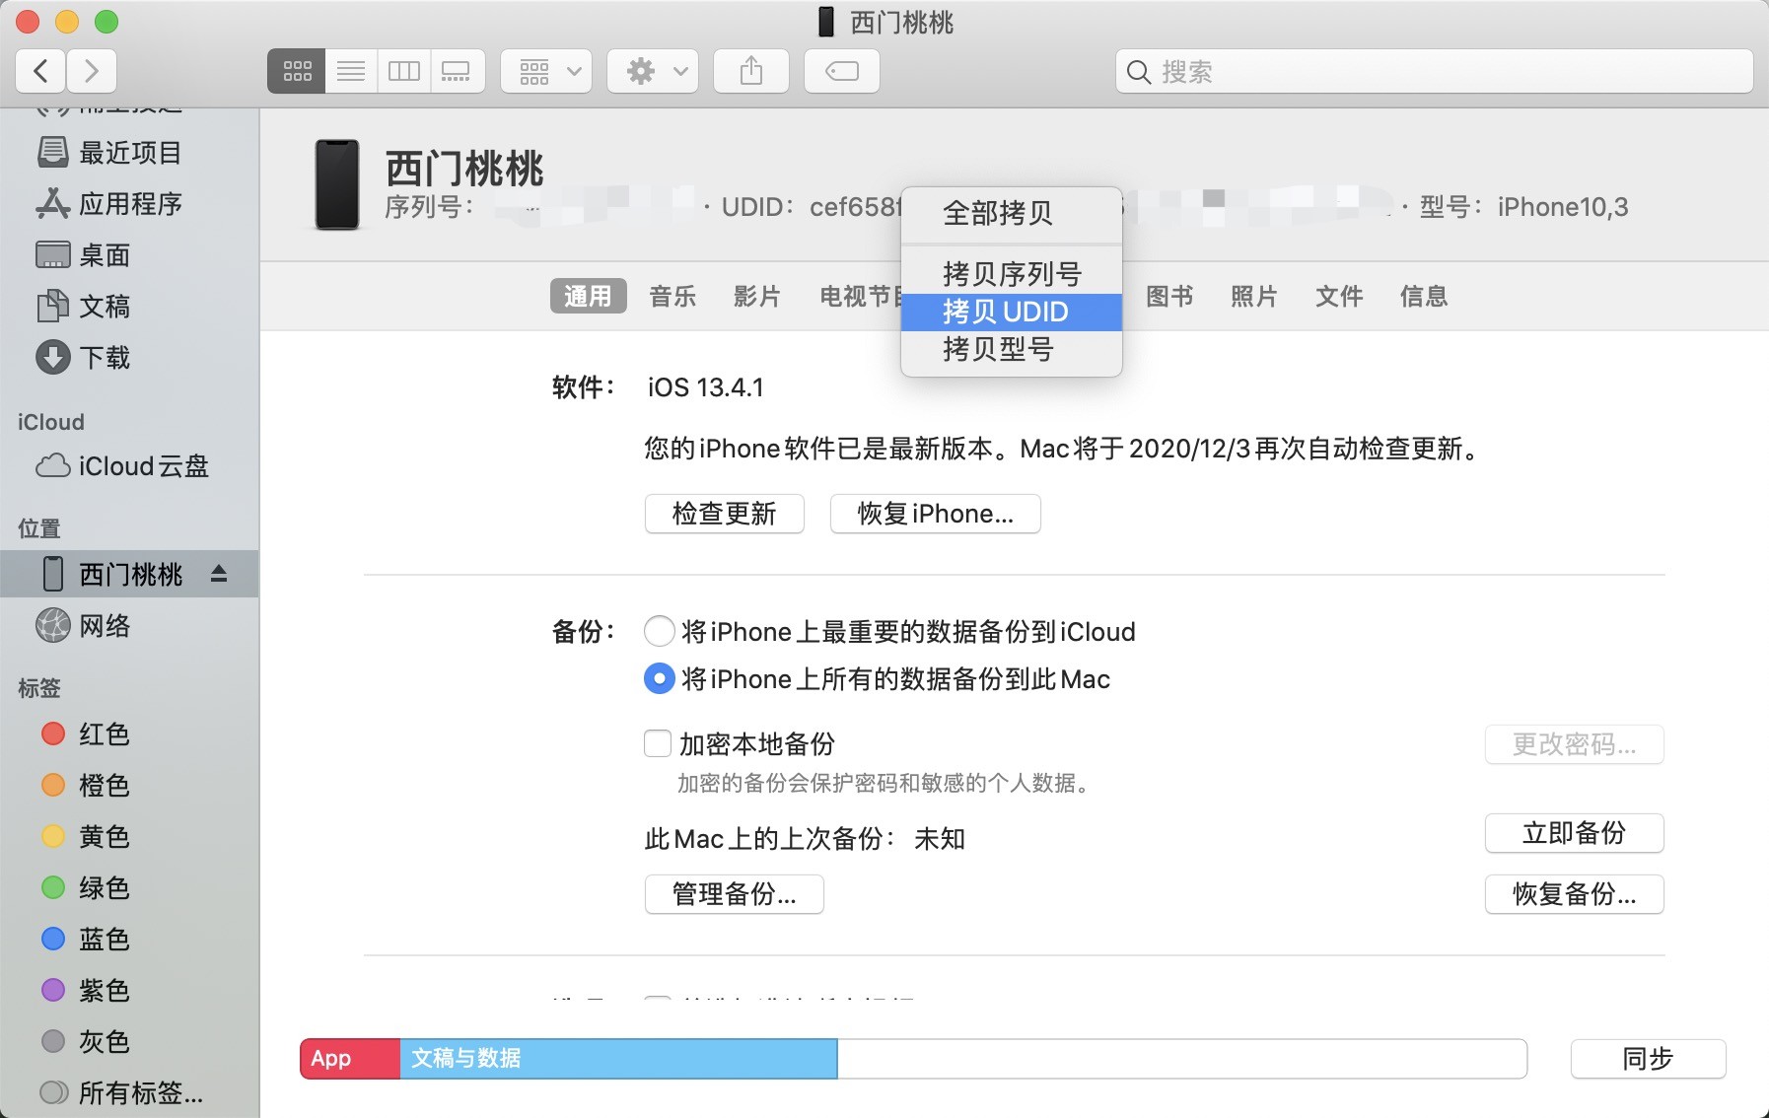1769x1118 pixels.
Task: Switch to the 音乐 tab
Action: (x=674, y=296)
